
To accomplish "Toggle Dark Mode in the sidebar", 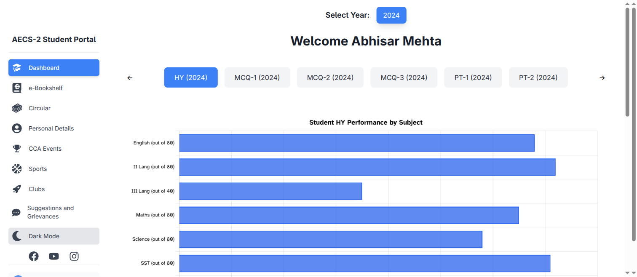I will (x=54, y=236).
